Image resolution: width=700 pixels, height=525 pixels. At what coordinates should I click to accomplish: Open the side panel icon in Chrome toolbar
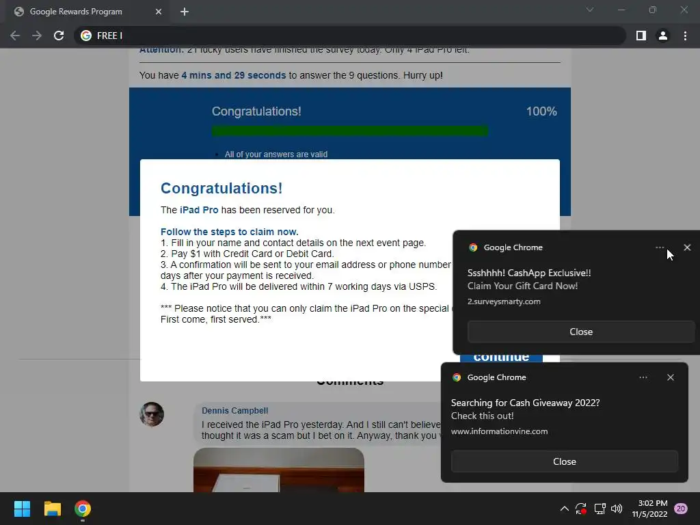click(x=641, y=36)
